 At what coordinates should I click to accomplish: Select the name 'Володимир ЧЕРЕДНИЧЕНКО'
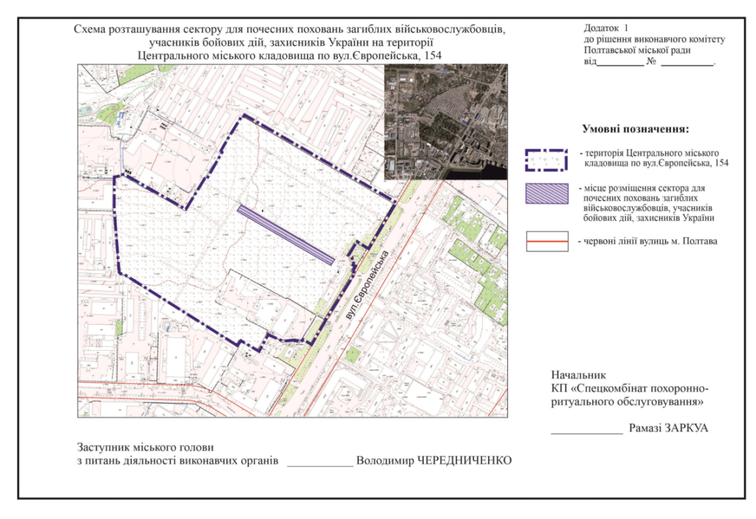point(433,461)
